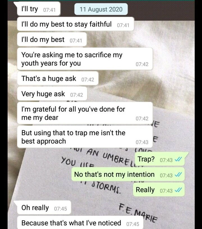Image resolution: width=202 pixels, height=229 pixels.
Task: Tap the blue double ticks on "No that's not my intention"
Action: (178, 175)
